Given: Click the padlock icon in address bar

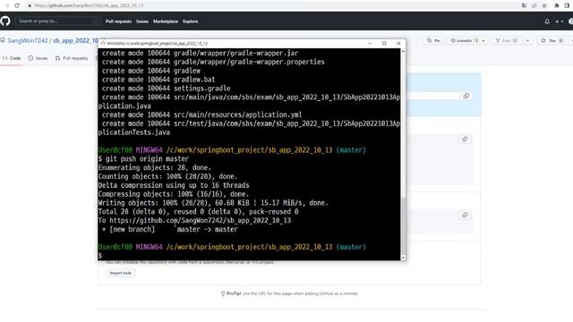Looking at the screenshot, I should 30,5.
